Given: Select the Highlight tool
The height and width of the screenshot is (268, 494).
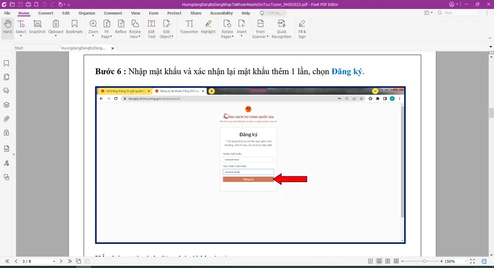Looking at the screenshot, I should pyautogui.click(x=208, y=27).
